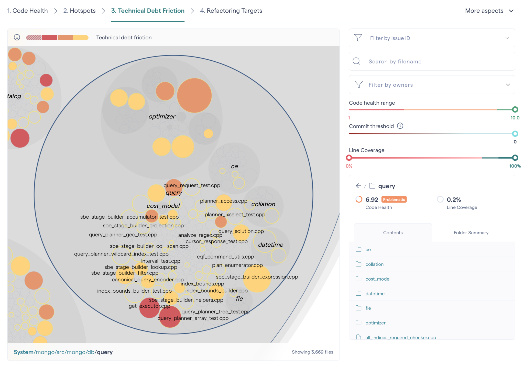Expand the Filter by Issue ID dropdown
The width and height of the screenshot is (524, 365).
507,38
